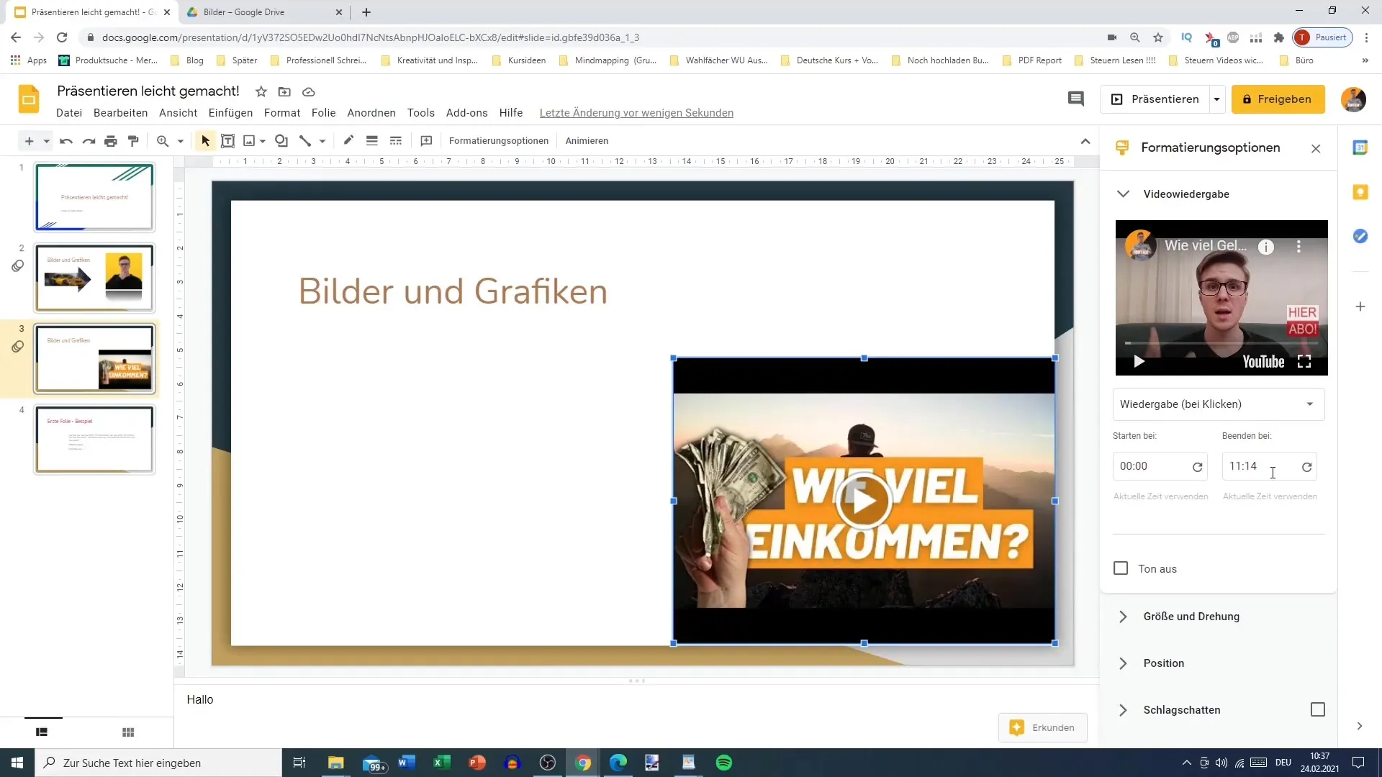The height and width of the screenshot is (777, 1382).
Task: Open the Präsentieren dropdown arrow
Action: point(1216,99)
